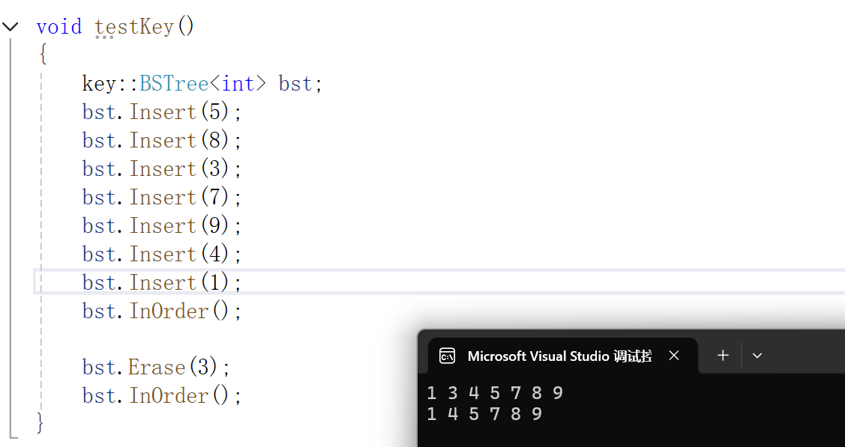Place cursor on bst.Insert(4) line
845x447 pixels.
(x=162, y=254)
